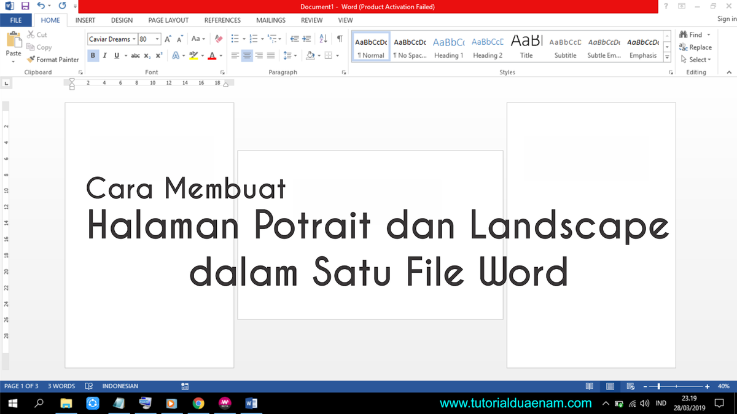Click the Increase Indent icon

pyautogui.click(x=307, y=39)
